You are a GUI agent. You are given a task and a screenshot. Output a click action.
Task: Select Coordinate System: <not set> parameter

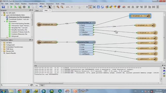19,19
